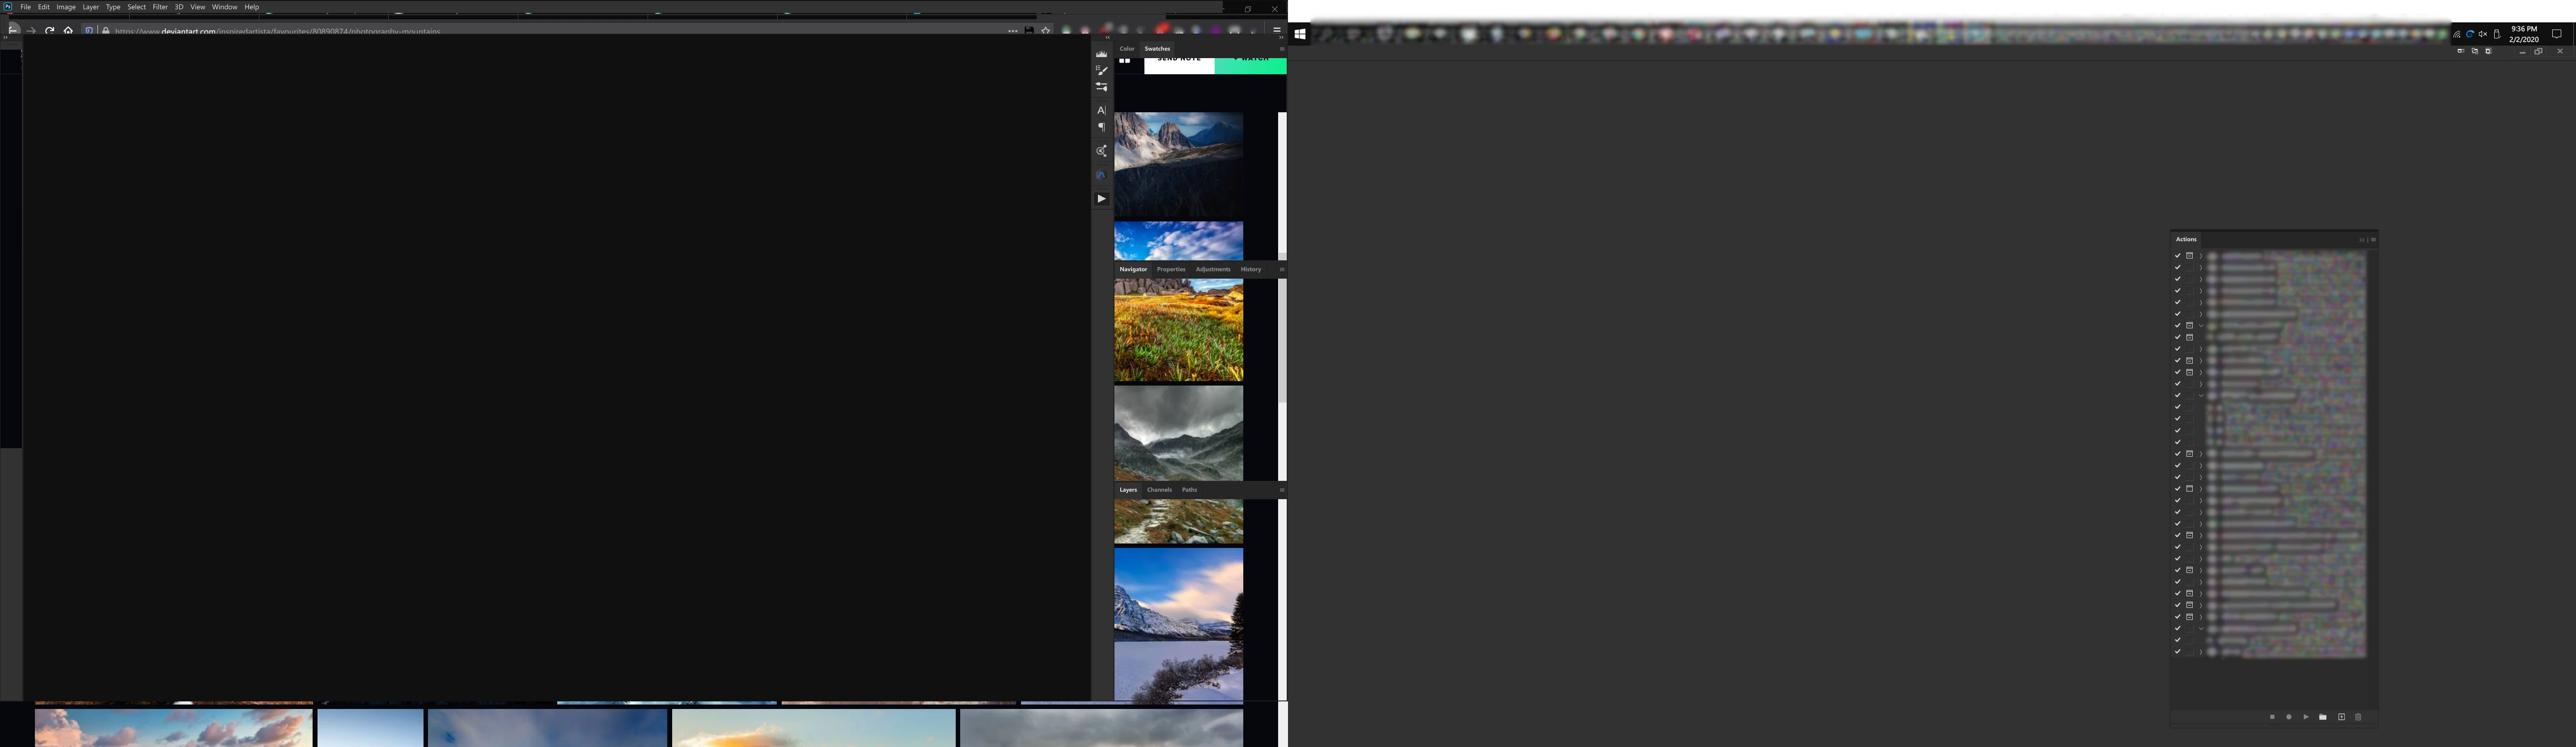
Task: Click Delete trash icon in Actions panel
Action: tap(2358, 717)
